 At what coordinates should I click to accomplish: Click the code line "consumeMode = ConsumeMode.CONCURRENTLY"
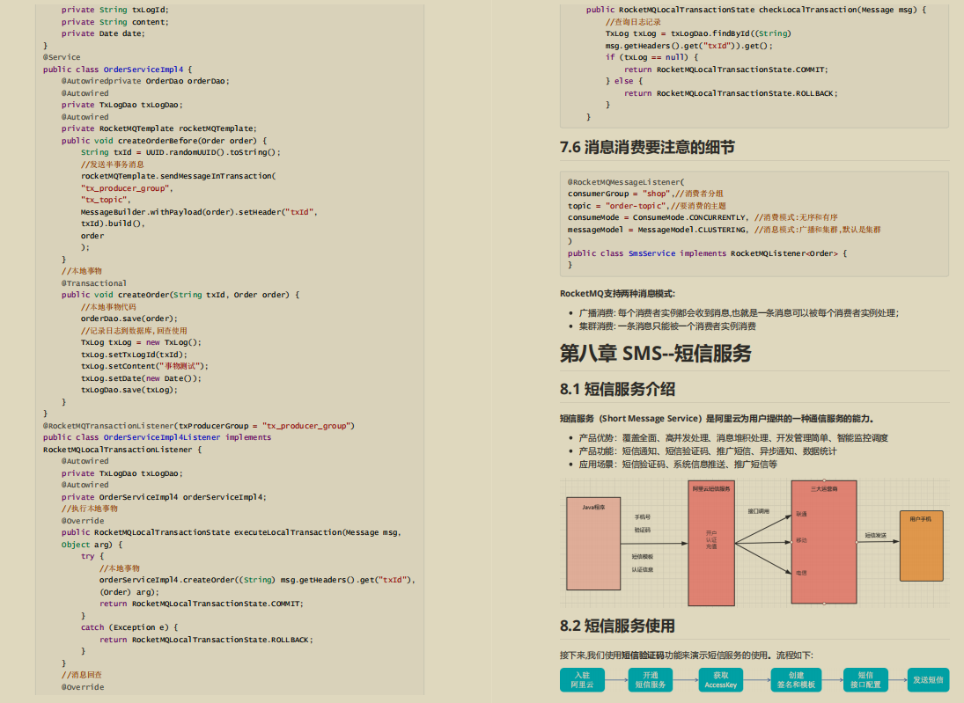pos(703,217)
